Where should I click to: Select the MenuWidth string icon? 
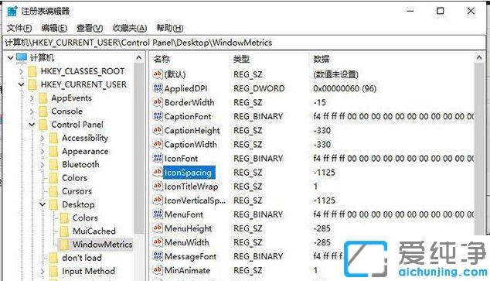158,242
